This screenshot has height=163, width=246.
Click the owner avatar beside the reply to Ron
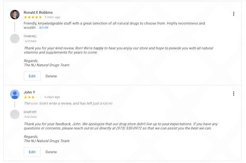[15, 38]
